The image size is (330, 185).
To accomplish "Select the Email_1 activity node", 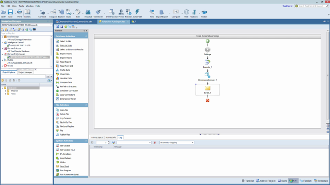I will [x=207, y=89].
